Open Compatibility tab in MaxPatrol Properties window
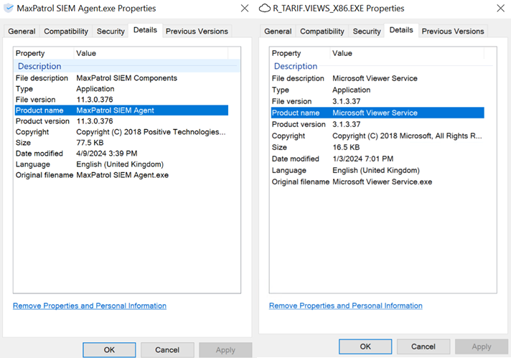The height and width of the screenshot is (358, 511). coord(66,32)
